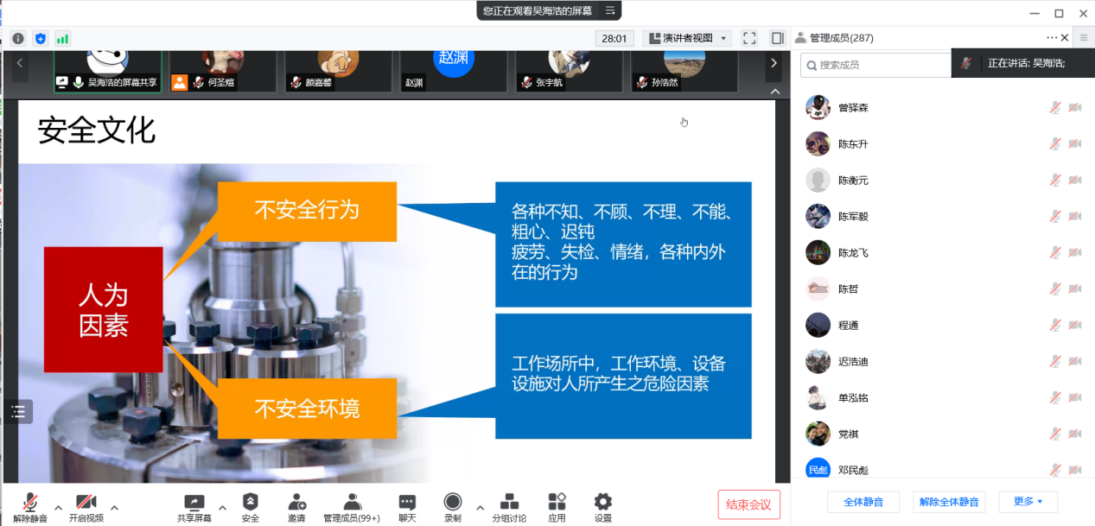Screen dimensions: 1095x526
Task: Start 录制 recording
Action: click(453, 502)
